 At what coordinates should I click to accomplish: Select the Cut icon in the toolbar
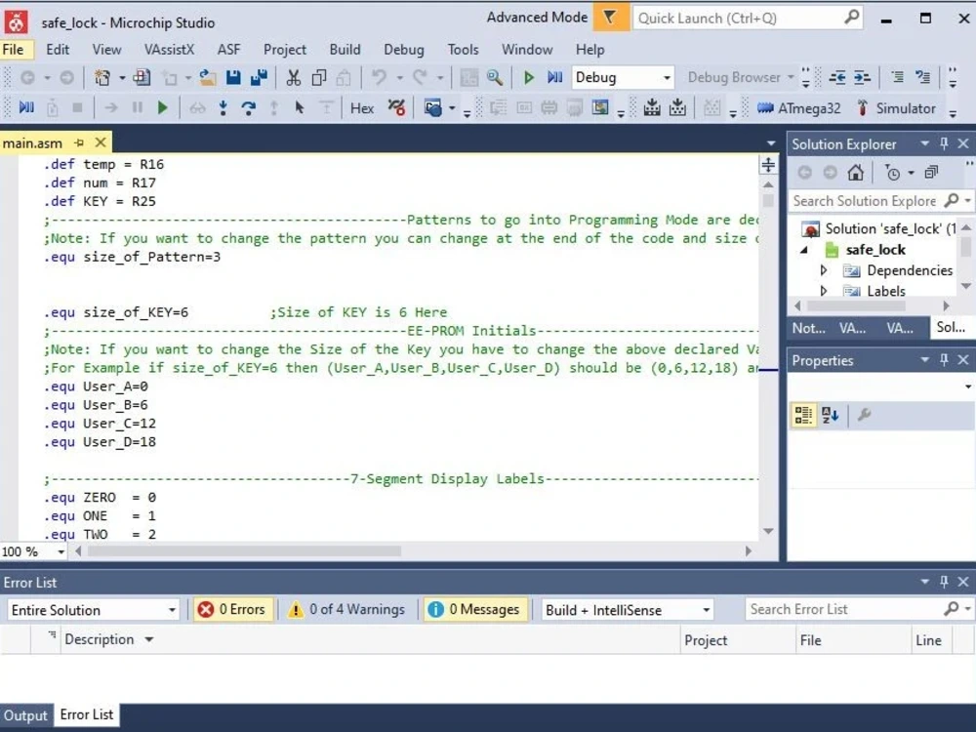[x=293, y=76]
